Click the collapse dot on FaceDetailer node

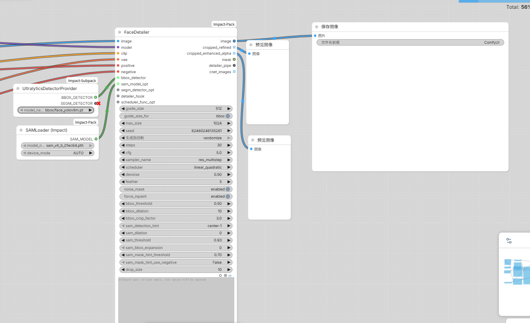tap(120, 32)
